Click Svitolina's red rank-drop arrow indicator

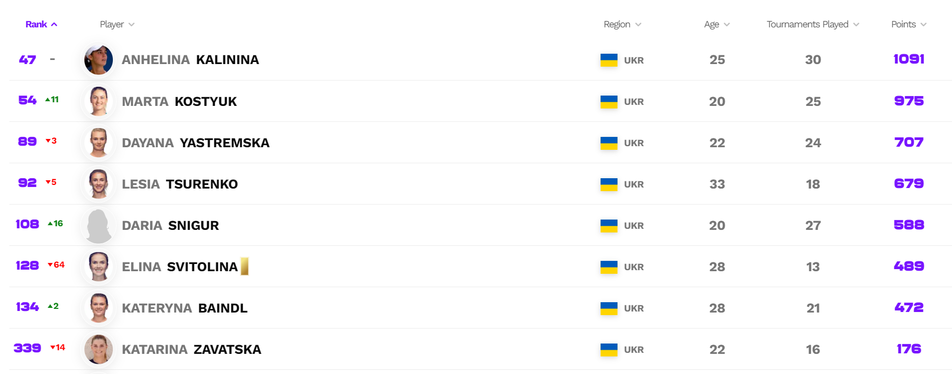click(x=50, y=265)
